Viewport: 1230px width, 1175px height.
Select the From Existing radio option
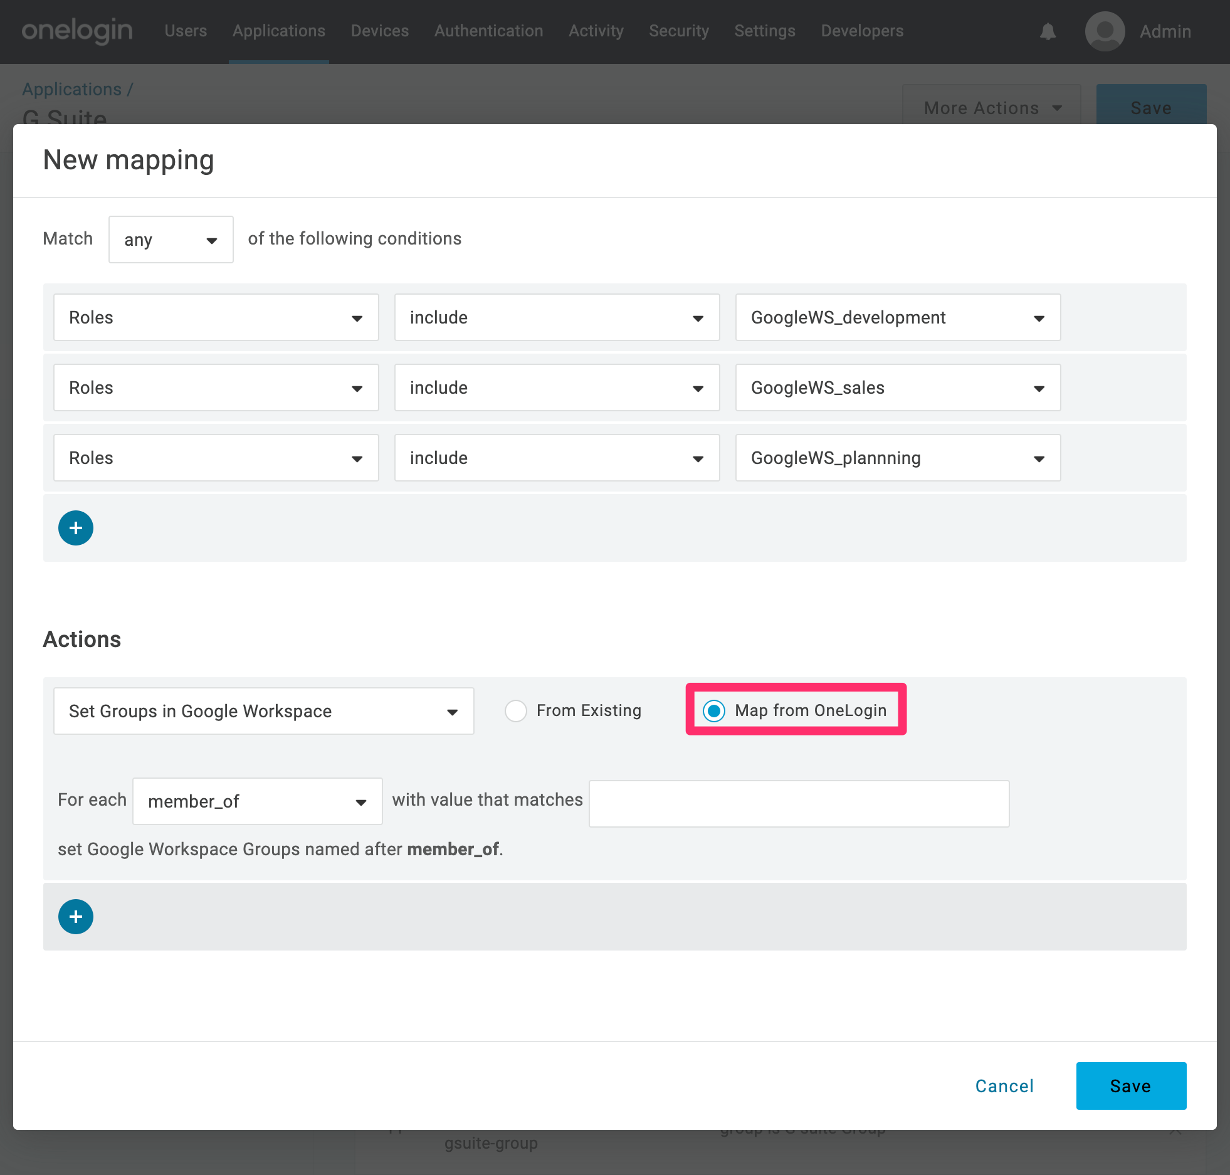[516, 711]
